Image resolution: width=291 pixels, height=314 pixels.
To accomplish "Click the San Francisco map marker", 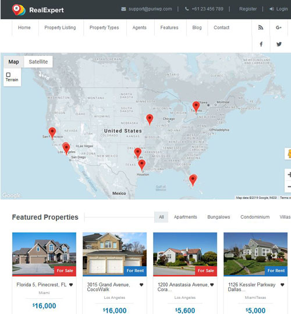I will (x=52, y=133).
